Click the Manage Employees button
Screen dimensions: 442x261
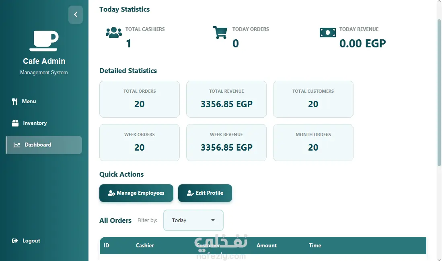click(x=136, y=193)
